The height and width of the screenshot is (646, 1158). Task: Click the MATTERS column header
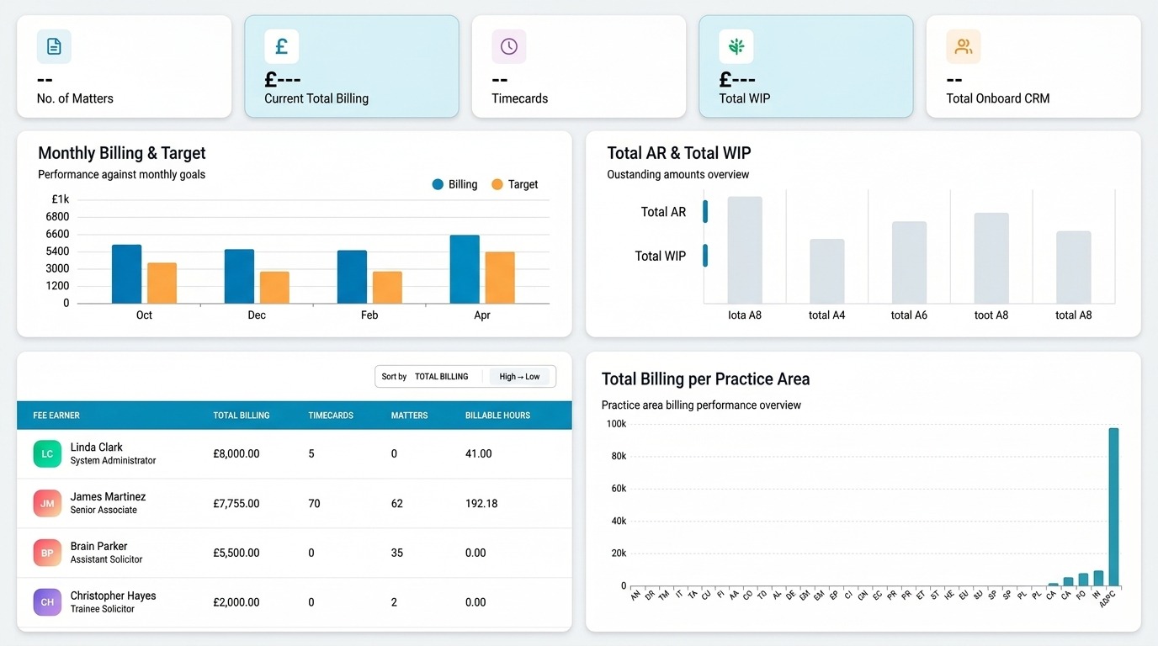pos(409,416)
